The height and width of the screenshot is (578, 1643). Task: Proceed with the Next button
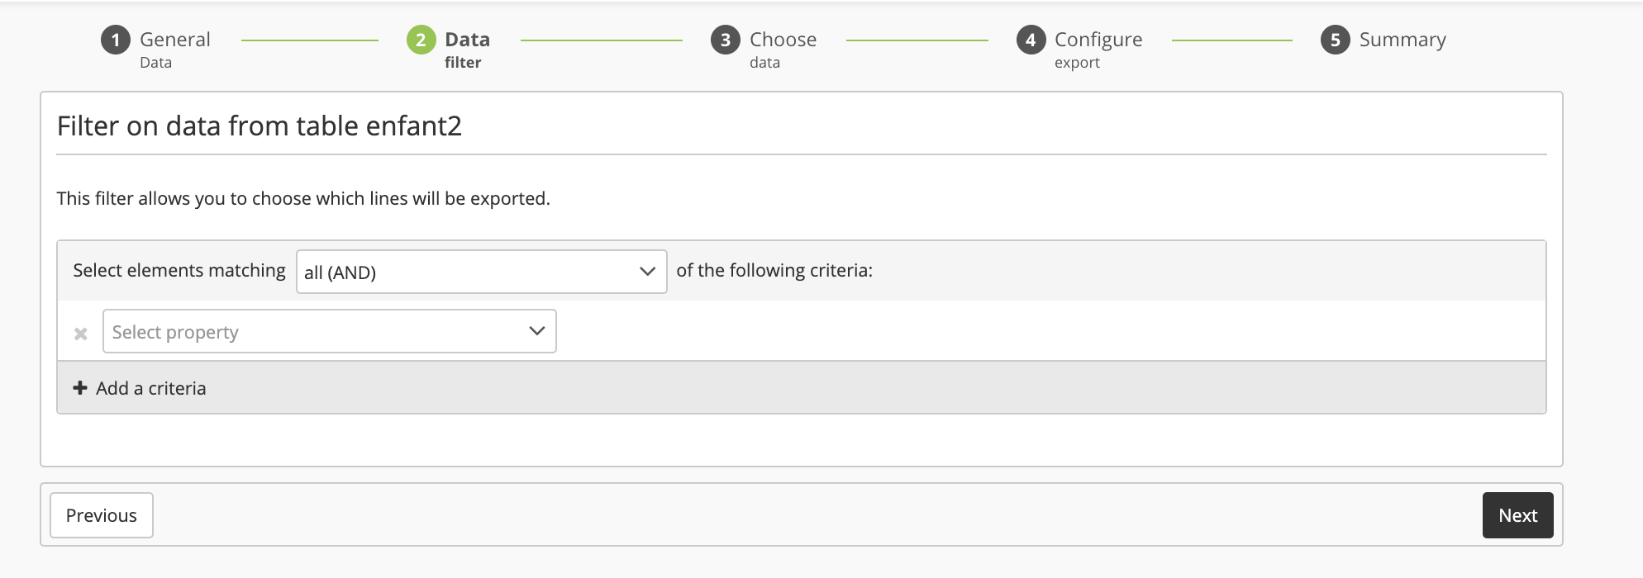coord(1517,515)
